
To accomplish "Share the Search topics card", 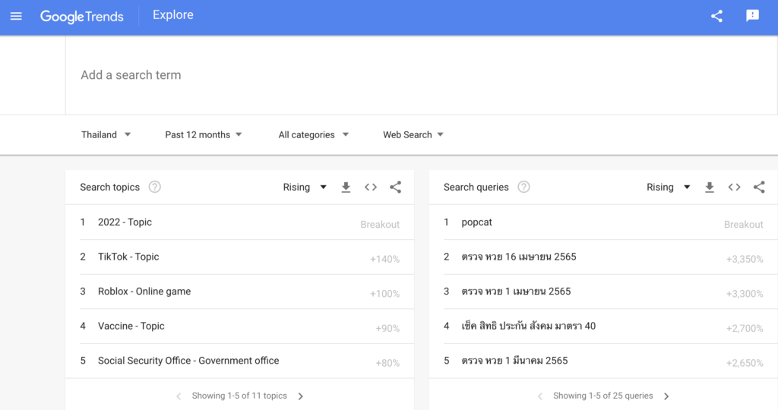I will (395, 187).
